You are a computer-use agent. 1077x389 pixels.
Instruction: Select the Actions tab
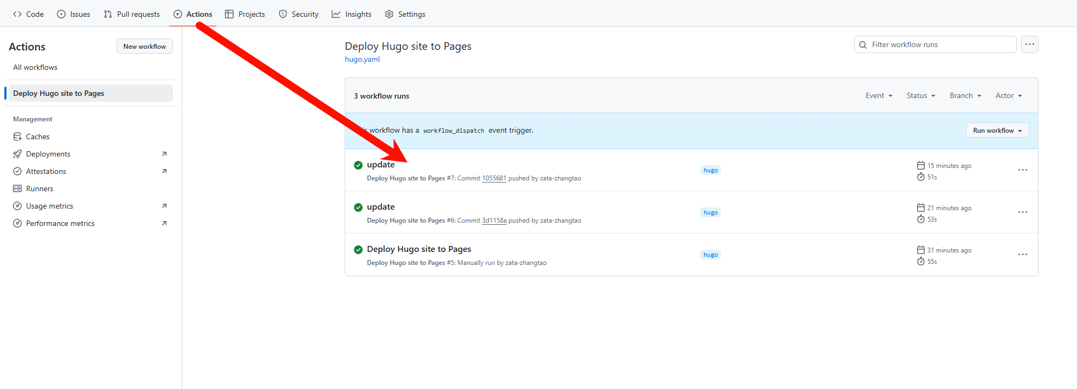193,14
